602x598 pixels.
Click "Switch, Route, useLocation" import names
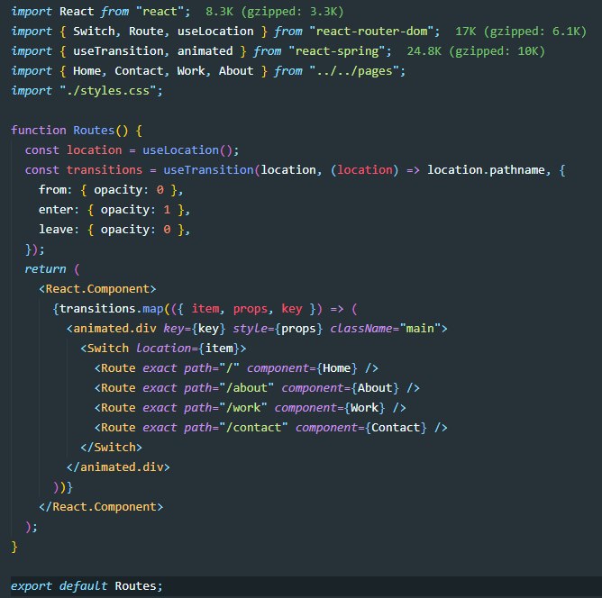point(163,32)
